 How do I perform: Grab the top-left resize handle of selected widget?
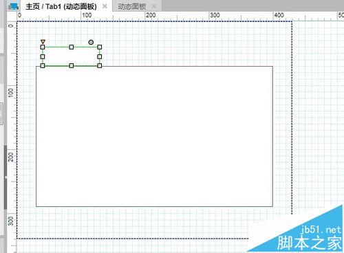click(43, 47)
